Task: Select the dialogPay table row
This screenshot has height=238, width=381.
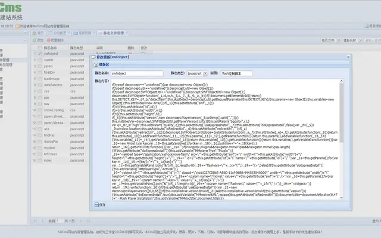Action: click(61, 142)
